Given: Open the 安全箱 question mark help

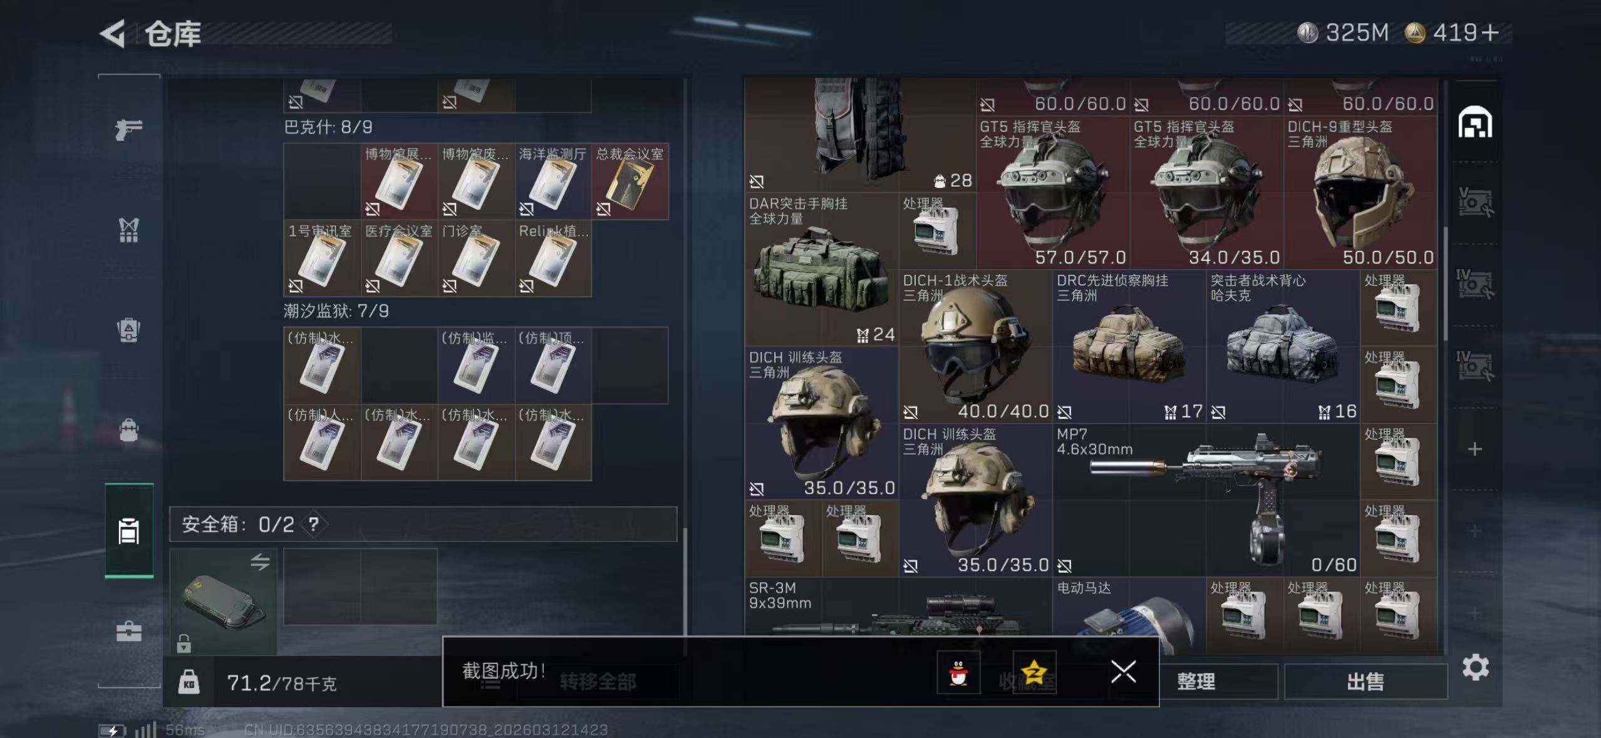Looking at the screenshot, I should click(314, 524).
